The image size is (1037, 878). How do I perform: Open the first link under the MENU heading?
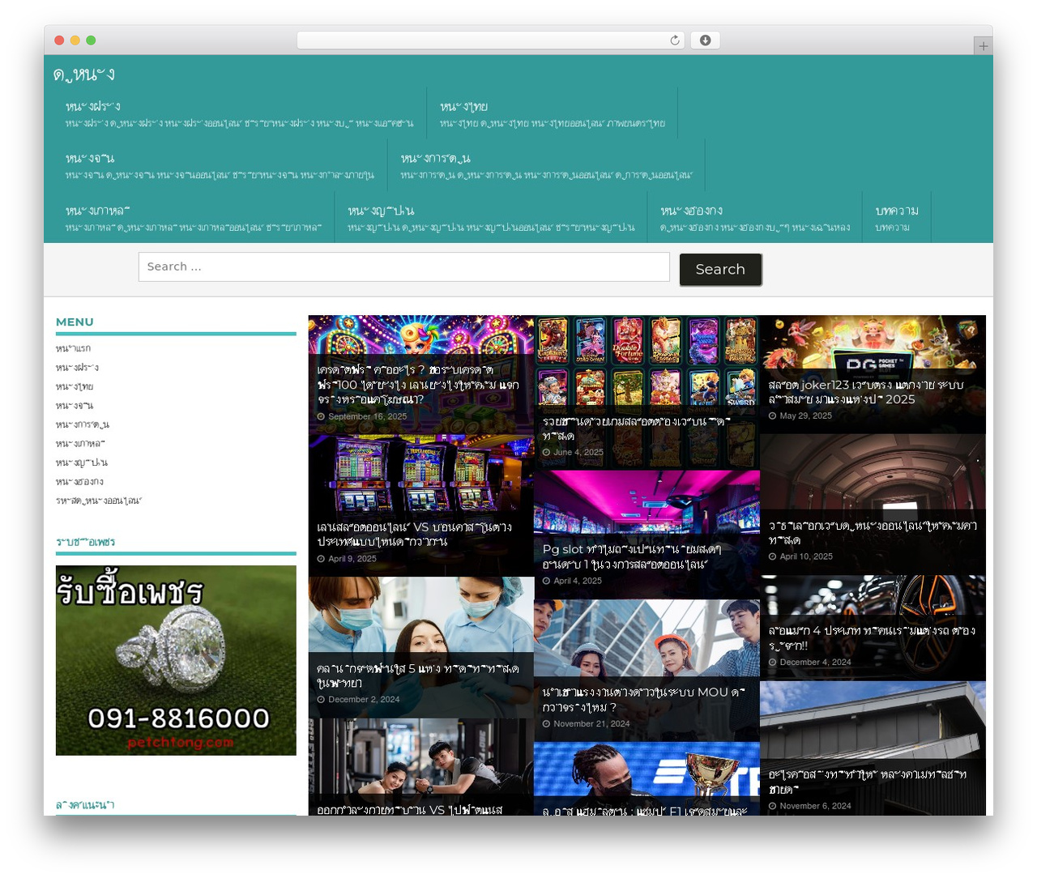[x=73, y=348]
